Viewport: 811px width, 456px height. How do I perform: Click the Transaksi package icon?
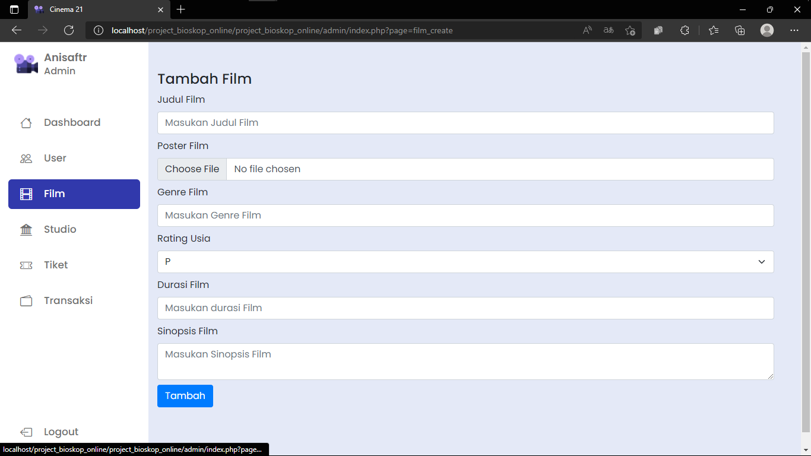[x=26, y=300]
